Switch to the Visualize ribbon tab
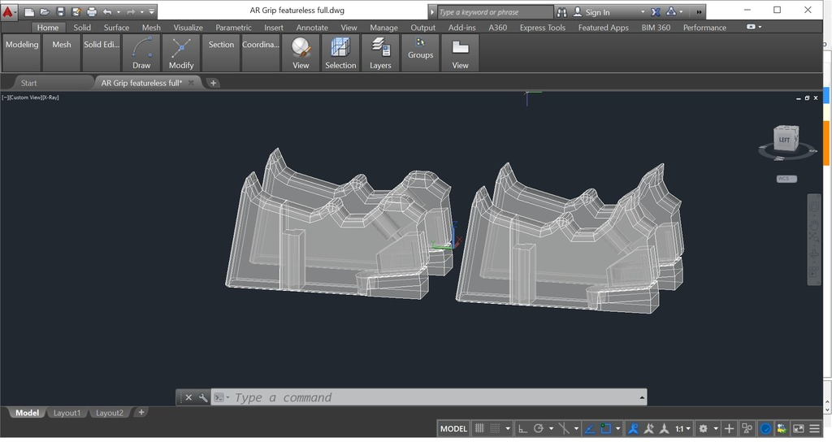Screen dimensions: 832x442 (188, 28)
